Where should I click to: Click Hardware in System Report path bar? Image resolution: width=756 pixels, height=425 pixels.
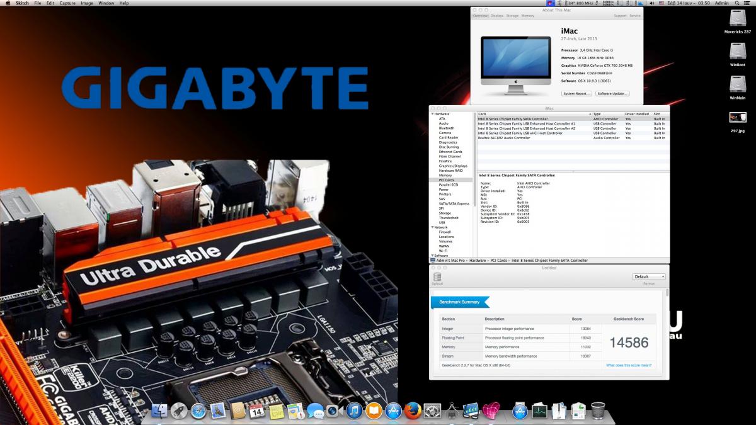[x=477, y=260]
